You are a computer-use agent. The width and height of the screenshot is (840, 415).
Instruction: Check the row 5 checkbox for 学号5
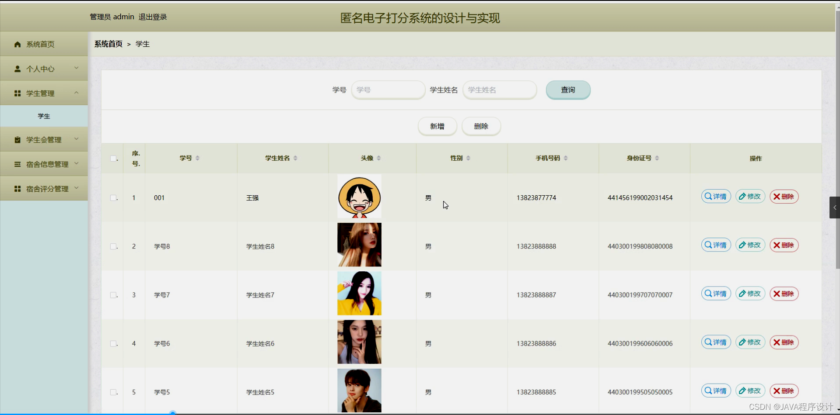(113, 392)
